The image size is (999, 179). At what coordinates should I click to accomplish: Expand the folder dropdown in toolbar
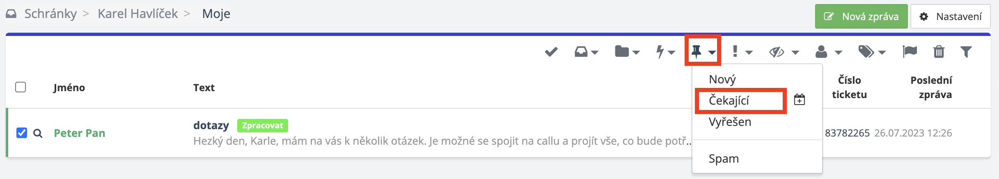(x=627, y=52)
